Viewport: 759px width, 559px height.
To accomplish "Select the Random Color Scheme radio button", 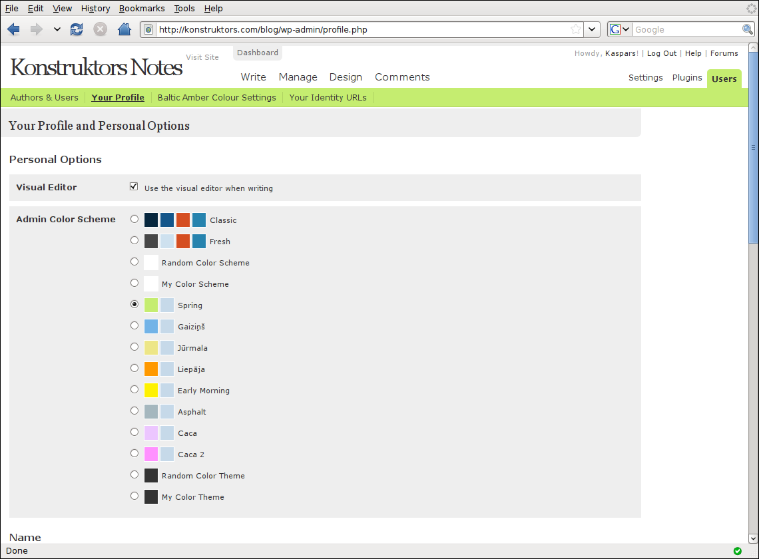I will (134, 262).
